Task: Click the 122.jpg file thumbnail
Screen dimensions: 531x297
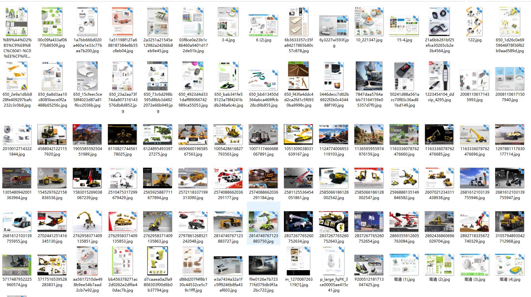Action: coord(474,22)
